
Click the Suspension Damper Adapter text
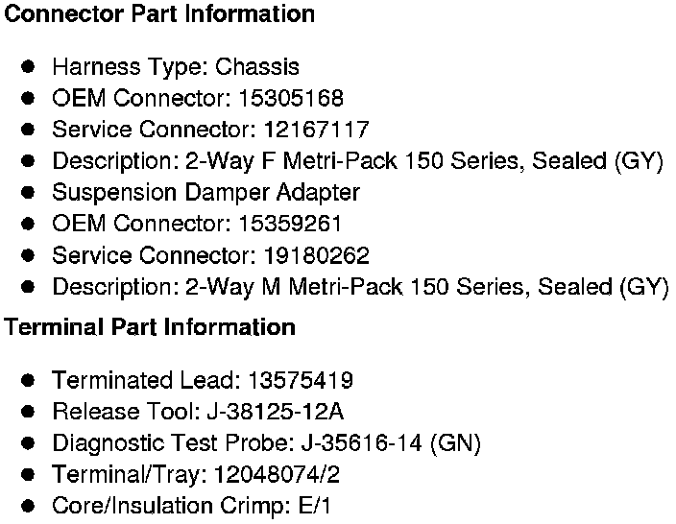coord(205,192)
